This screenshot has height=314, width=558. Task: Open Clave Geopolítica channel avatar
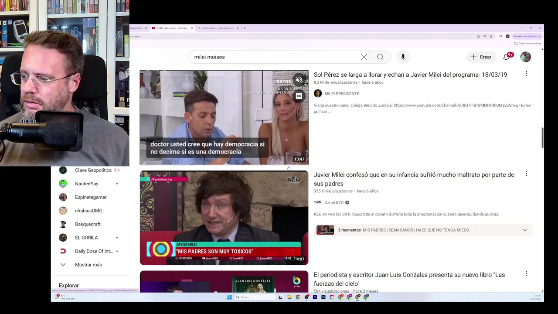tap(63, 170)
